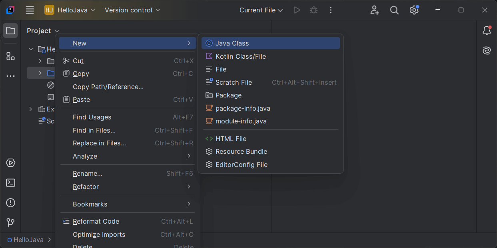Choose Java Class from New submenu
Viewport: 497px width, 248px height.
(x=271, y=43)
